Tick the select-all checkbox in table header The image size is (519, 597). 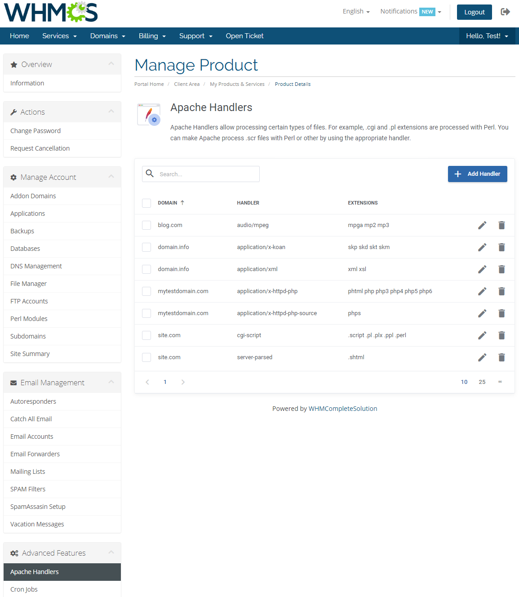pos(146,203)
